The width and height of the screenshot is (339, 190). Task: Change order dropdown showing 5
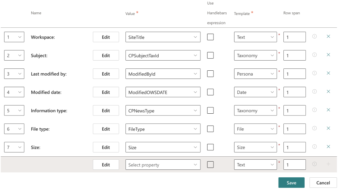coord(14,110)
